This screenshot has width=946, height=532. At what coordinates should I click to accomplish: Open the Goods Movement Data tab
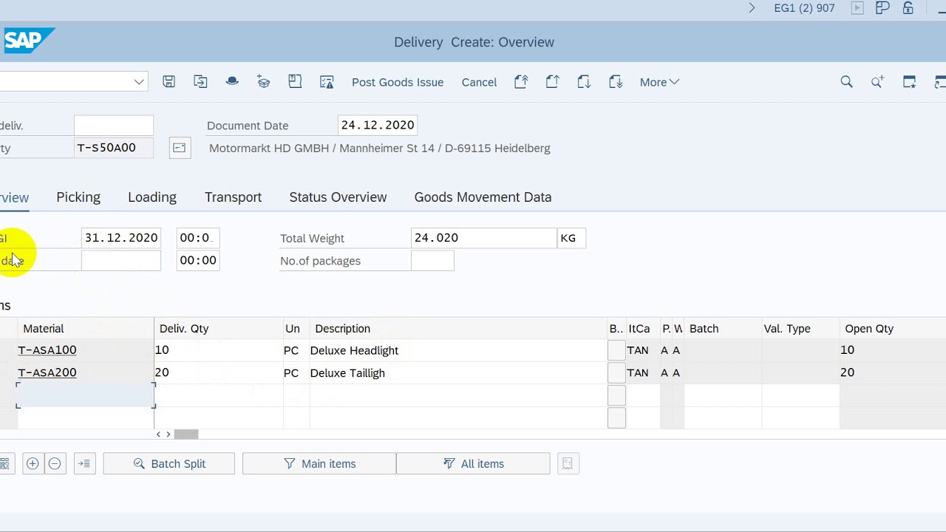point(483,197)
